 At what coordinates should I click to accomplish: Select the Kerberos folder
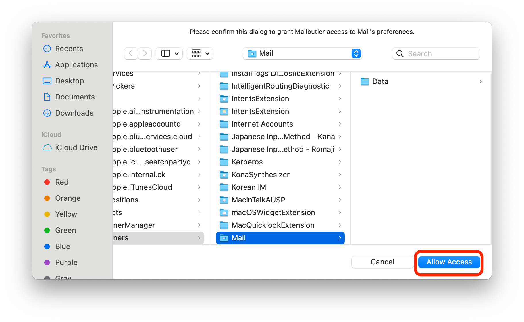(280, 162)
